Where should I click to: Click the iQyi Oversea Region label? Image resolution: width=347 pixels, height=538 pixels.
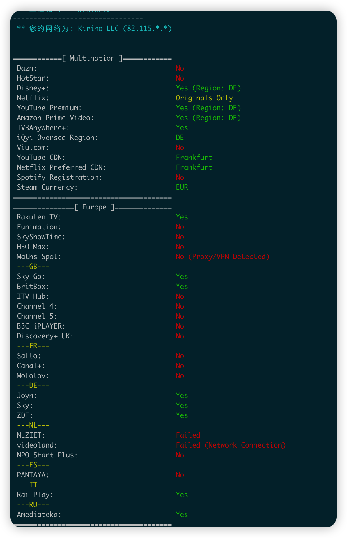click(x=57, y=138)
